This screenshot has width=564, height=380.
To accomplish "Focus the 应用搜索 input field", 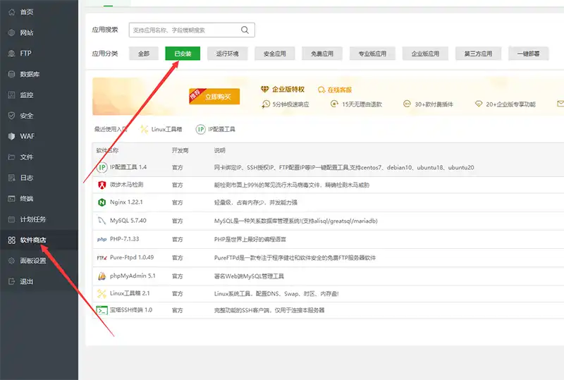I will click(x=185, y=30).
